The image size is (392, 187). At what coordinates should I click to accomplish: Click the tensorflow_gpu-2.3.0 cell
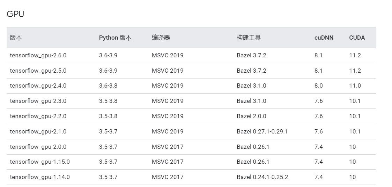38,101
